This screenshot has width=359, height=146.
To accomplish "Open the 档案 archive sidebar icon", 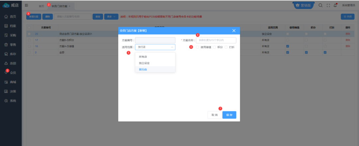I will 6,26.
